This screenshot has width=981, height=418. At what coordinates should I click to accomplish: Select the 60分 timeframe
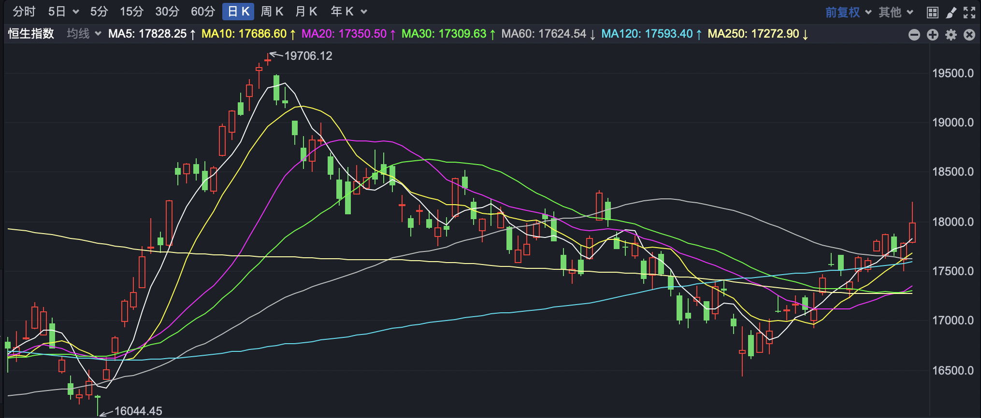(x=203, y=12)
